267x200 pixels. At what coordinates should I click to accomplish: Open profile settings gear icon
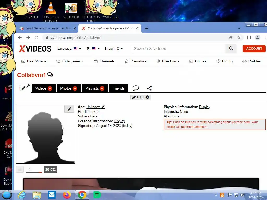[x=147, y=97]
